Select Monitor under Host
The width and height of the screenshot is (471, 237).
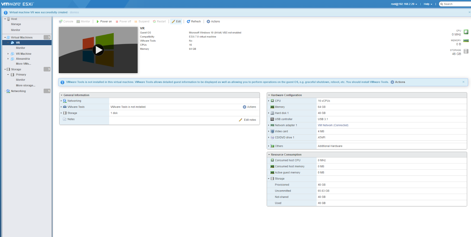[16, 30]
